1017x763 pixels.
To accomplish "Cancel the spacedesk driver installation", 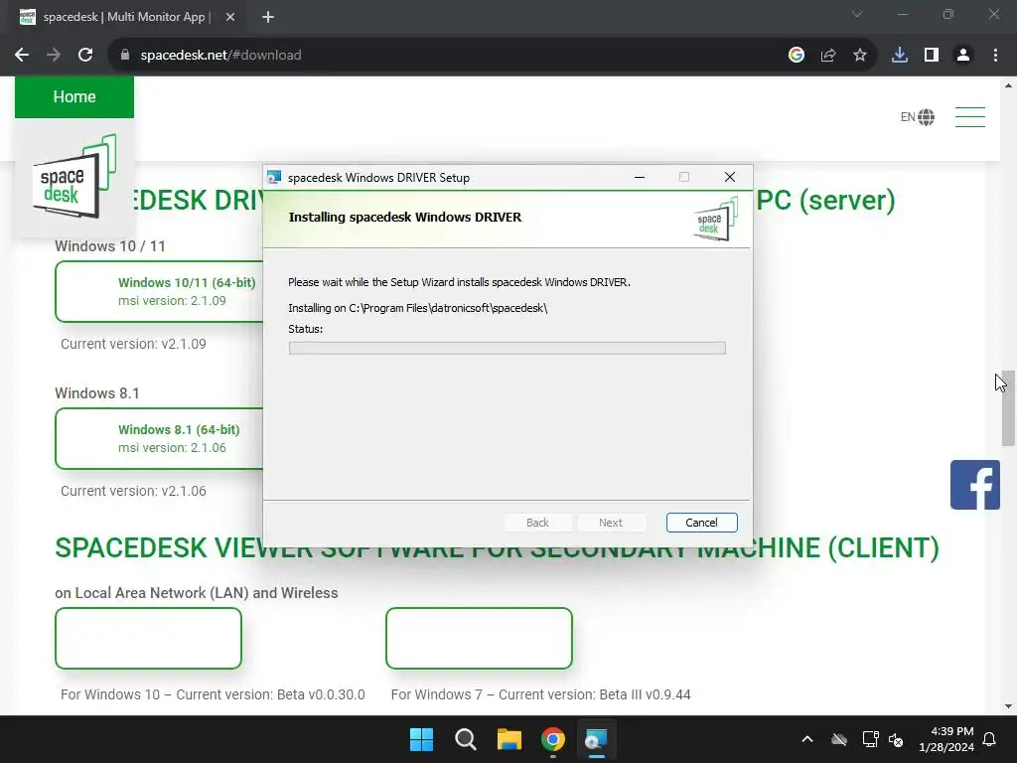I will pyautogui.click(x=702, y=523).
